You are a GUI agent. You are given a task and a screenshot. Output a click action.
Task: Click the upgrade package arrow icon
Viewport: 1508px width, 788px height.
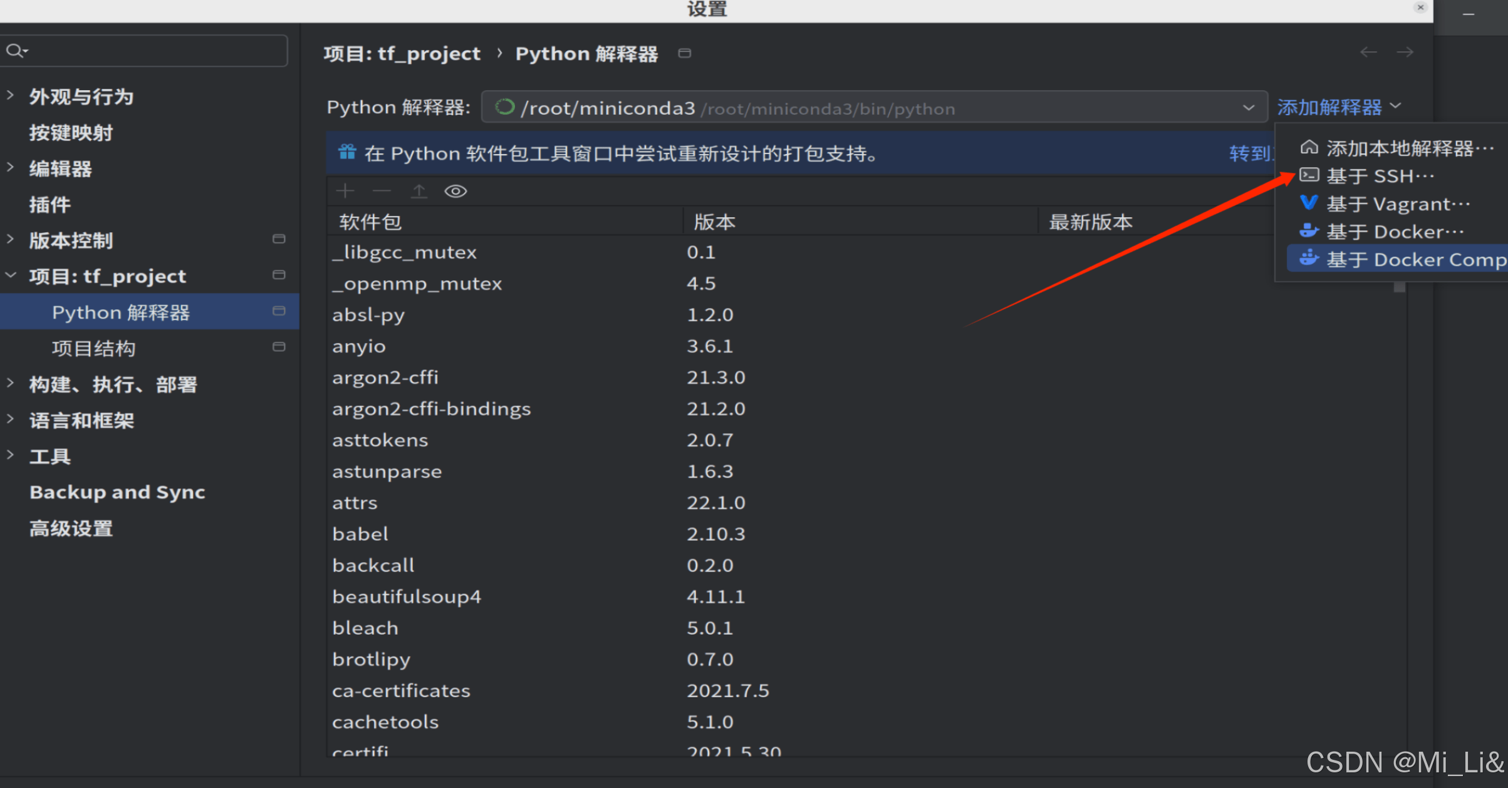click(x=419, y=191)
